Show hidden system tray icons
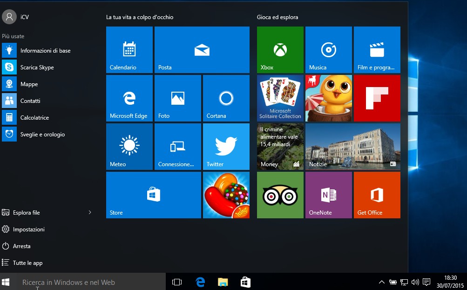 381,282
